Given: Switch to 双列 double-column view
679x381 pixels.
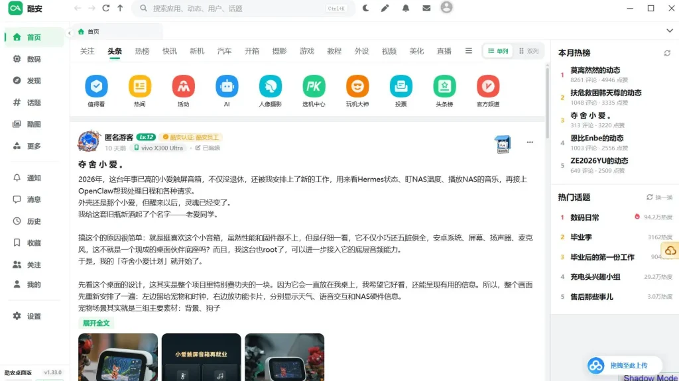Looking at the screenshot, I should coord(528,51).
